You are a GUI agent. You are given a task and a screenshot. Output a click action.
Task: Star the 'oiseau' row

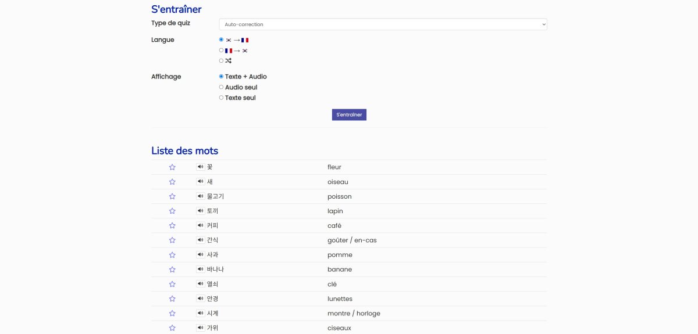click(172, 182)
